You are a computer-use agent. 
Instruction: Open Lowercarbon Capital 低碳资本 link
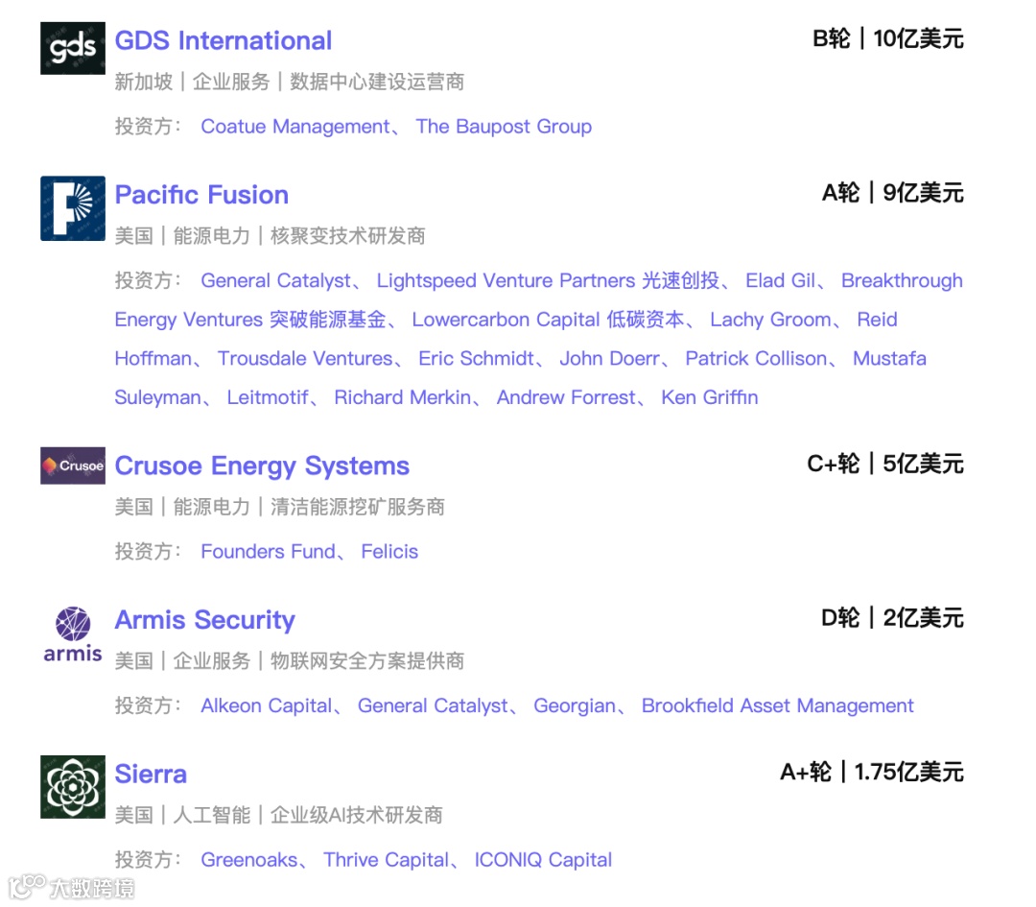click(548, 320)
